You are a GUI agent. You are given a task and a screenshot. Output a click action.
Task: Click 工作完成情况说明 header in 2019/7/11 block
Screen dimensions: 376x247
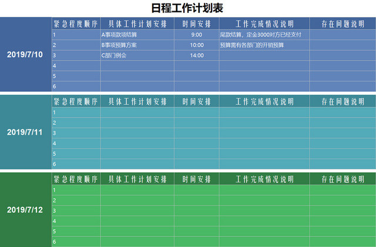264,101
